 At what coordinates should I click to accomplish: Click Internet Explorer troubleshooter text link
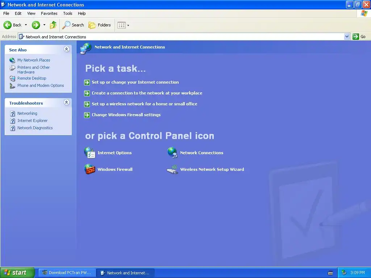(32, 121)
